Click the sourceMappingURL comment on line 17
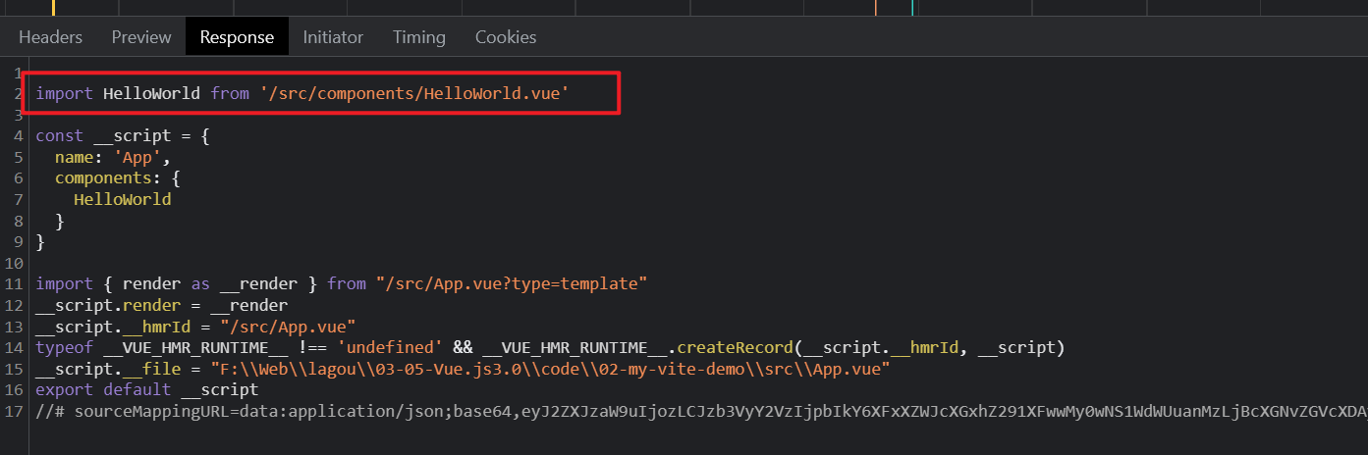This screenshot has width=1368, height=455. tap(701, 411)
